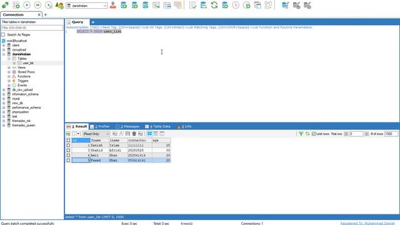This screenshot has height=225, width=400.
Task: Click the trash delete rows icon
Action: click(x=134, y=134)
